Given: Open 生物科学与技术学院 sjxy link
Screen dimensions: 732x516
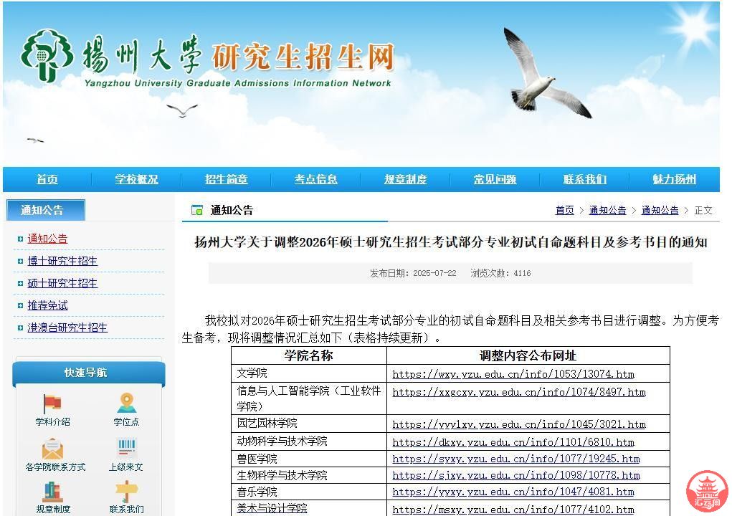Looking at the screenshot, I should (516, 475).
